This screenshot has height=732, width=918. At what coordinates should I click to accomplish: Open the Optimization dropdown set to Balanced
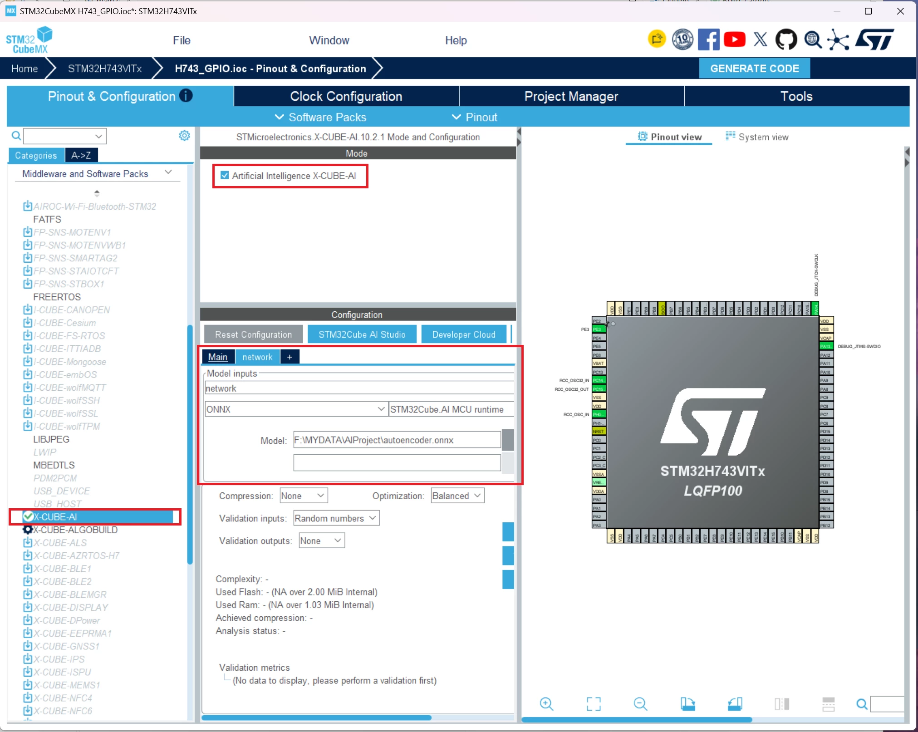(457, 496)
